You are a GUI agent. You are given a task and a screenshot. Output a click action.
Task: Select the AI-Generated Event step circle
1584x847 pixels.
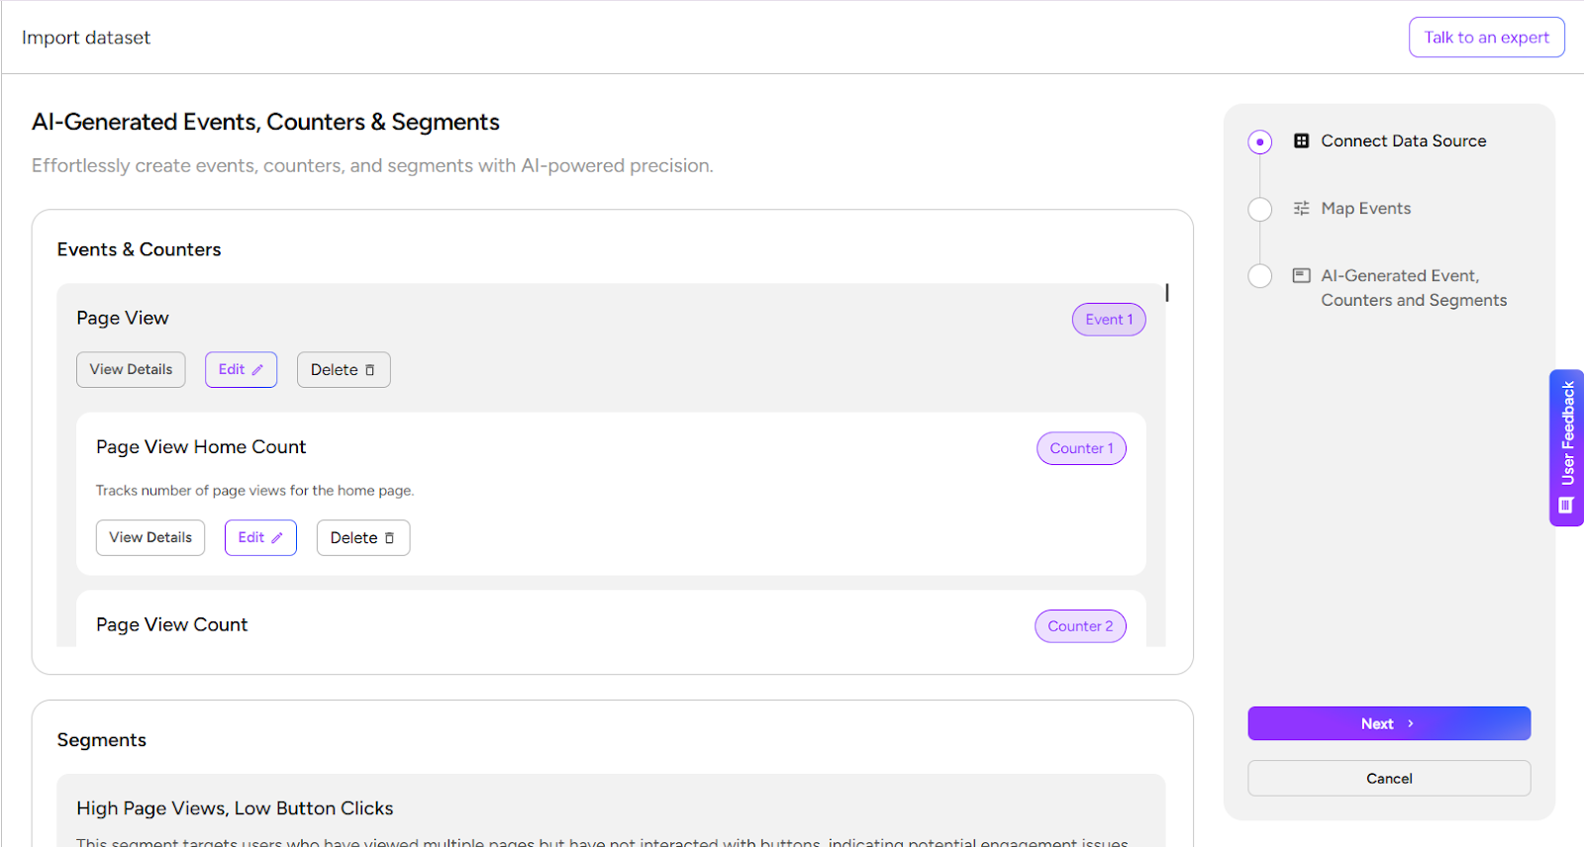1260,276
